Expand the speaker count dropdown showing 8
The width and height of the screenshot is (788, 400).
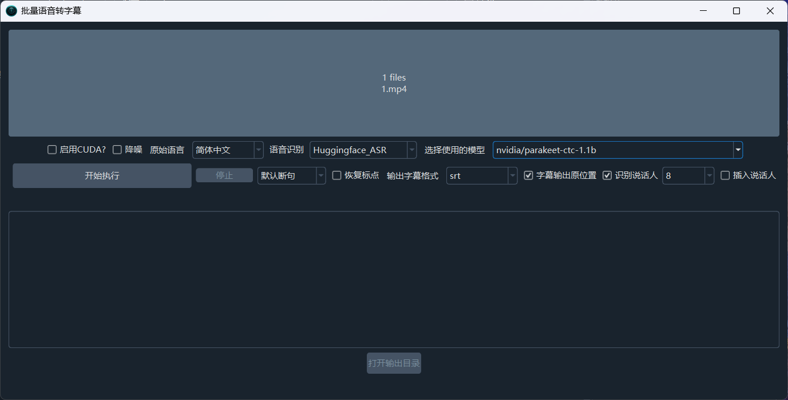(x=708, y=175)
